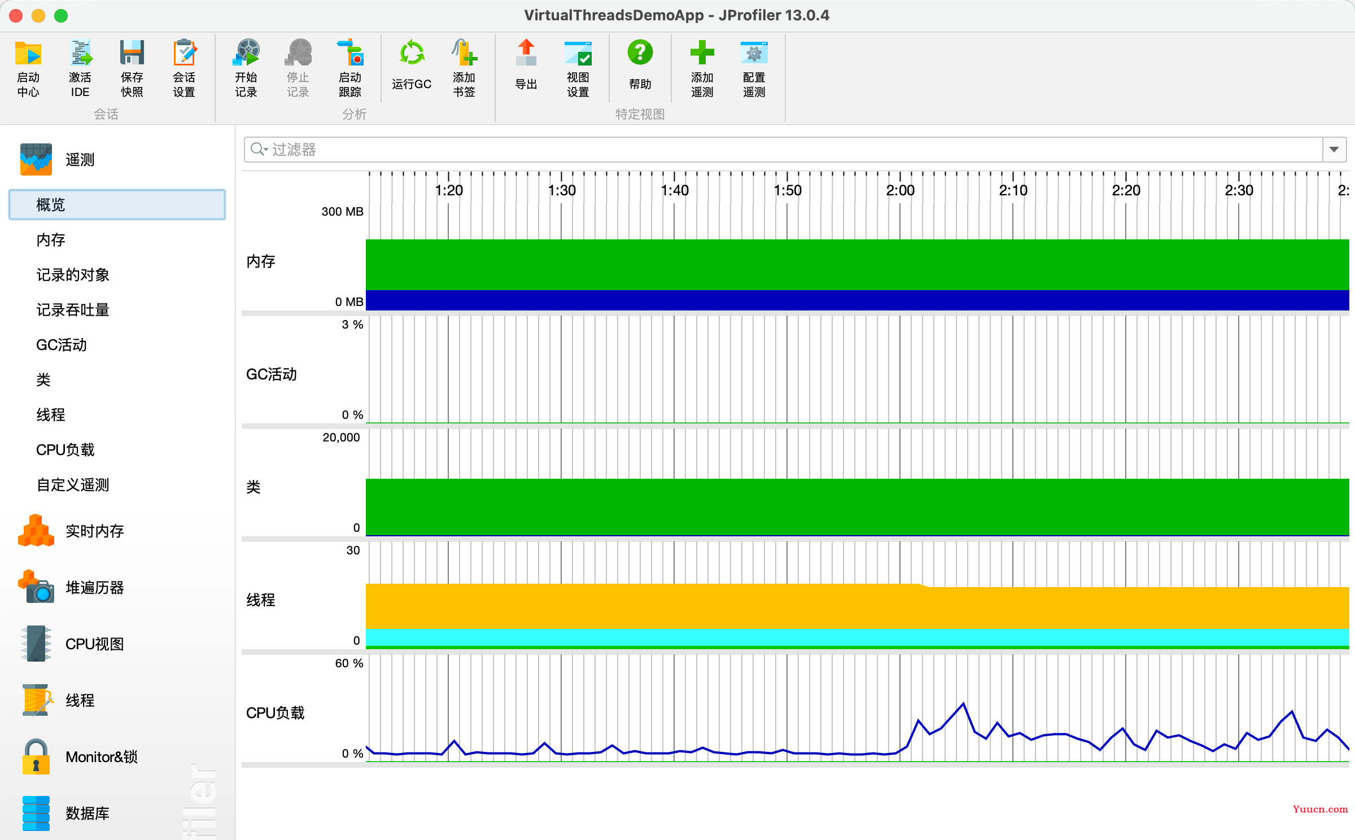Select the GC活动 (GC activity) sidebar entry

[61, 345]
